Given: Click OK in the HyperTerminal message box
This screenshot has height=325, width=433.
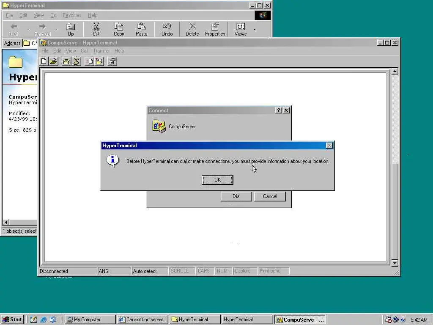Looking at the screenshot, I should click(217, 180).
